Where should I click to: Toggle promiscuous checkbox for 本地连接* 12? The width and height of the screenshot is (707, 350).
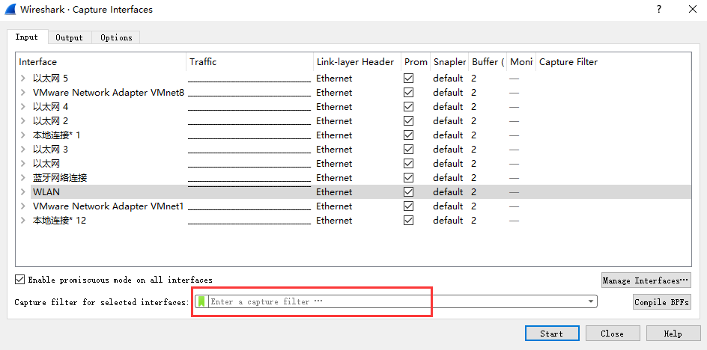tap(408, 221)
